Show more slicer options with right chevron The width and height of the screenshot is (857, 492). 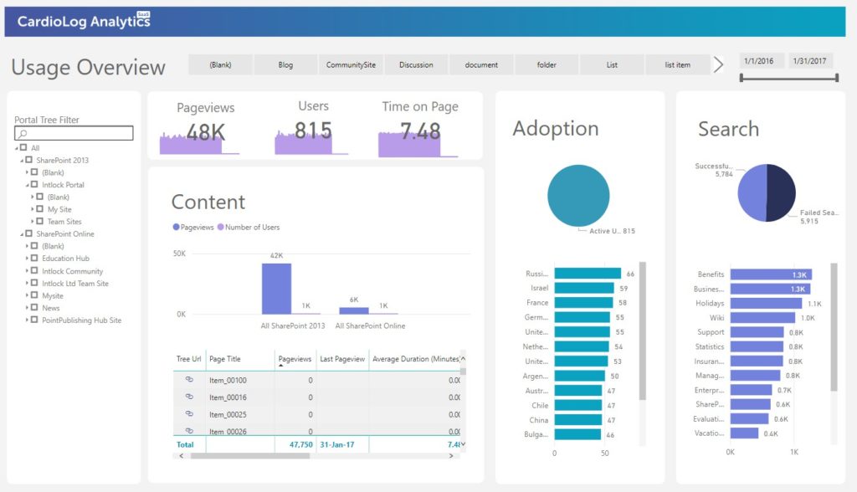[x=718, y=64]
